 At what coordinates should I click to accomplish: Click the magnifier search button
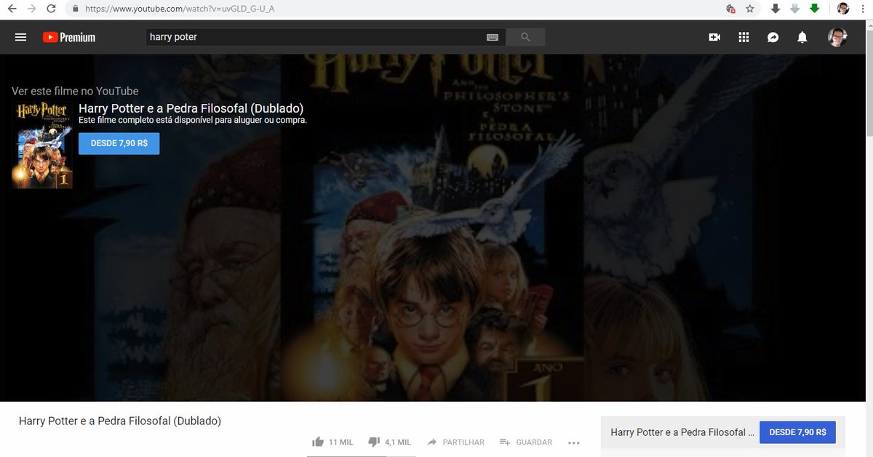pyautogui.click(x=525, y=37)
